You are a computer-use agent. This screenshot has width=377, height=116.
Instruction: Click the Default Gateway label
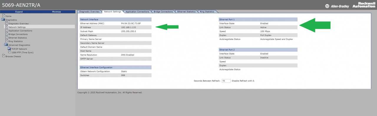click(88, 35)
